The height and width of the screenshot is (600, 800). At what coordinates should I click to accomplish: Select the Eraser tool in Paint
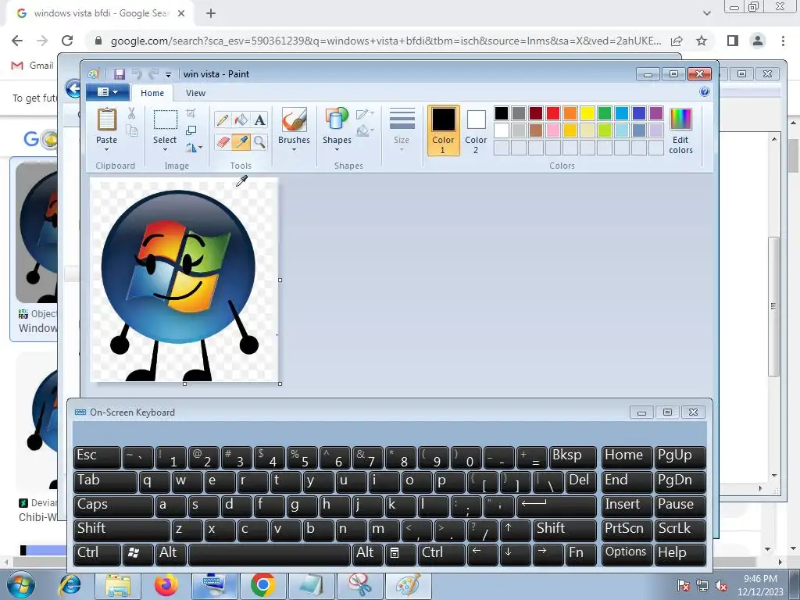click(223, 142)
